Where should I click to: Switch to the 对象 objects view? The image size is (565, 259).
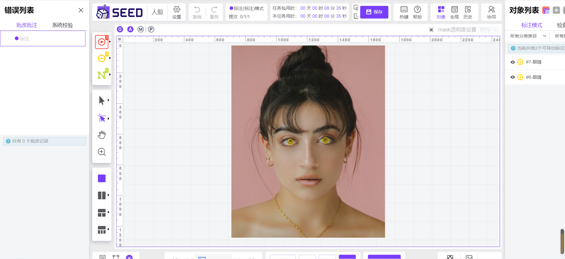(x=441, y=12)
